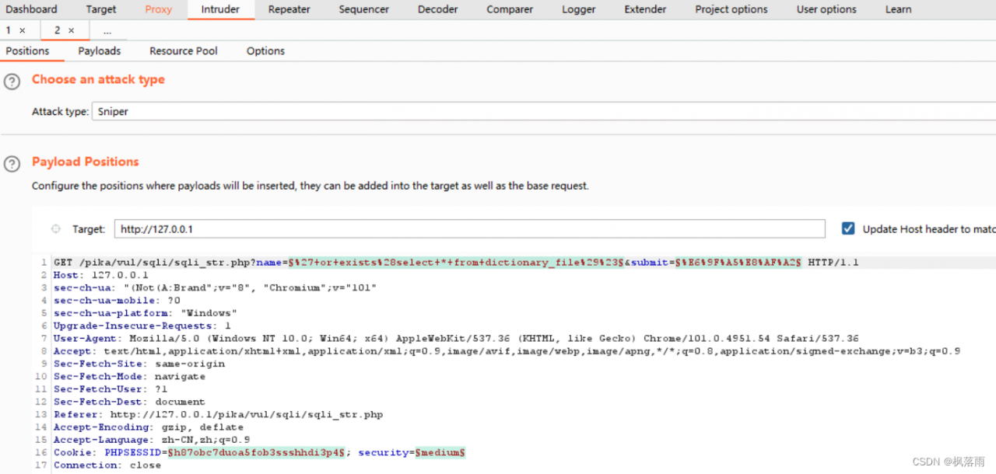Switch to the Decoder tab
Viewport: 996px width, 474px height.
point(438,9)
